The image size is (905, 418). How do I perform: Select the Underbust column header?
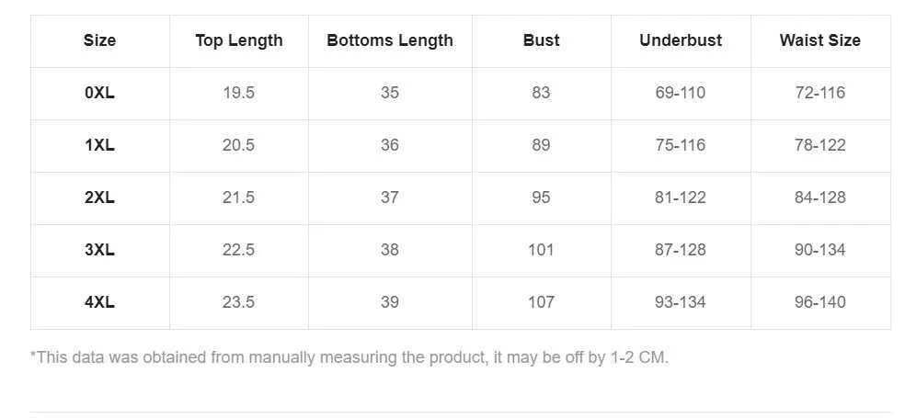(x=681, y=40)
